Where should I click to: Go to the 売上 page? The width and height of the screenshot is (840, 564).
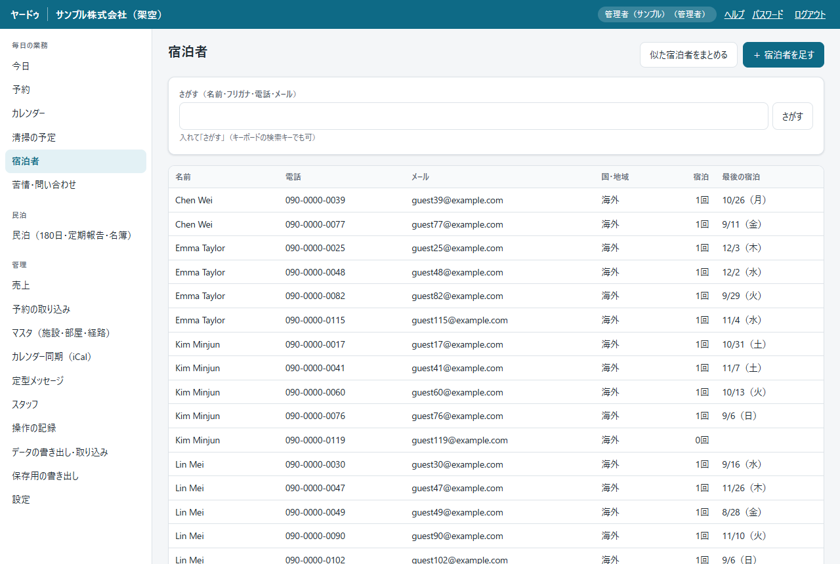point(75,285)
